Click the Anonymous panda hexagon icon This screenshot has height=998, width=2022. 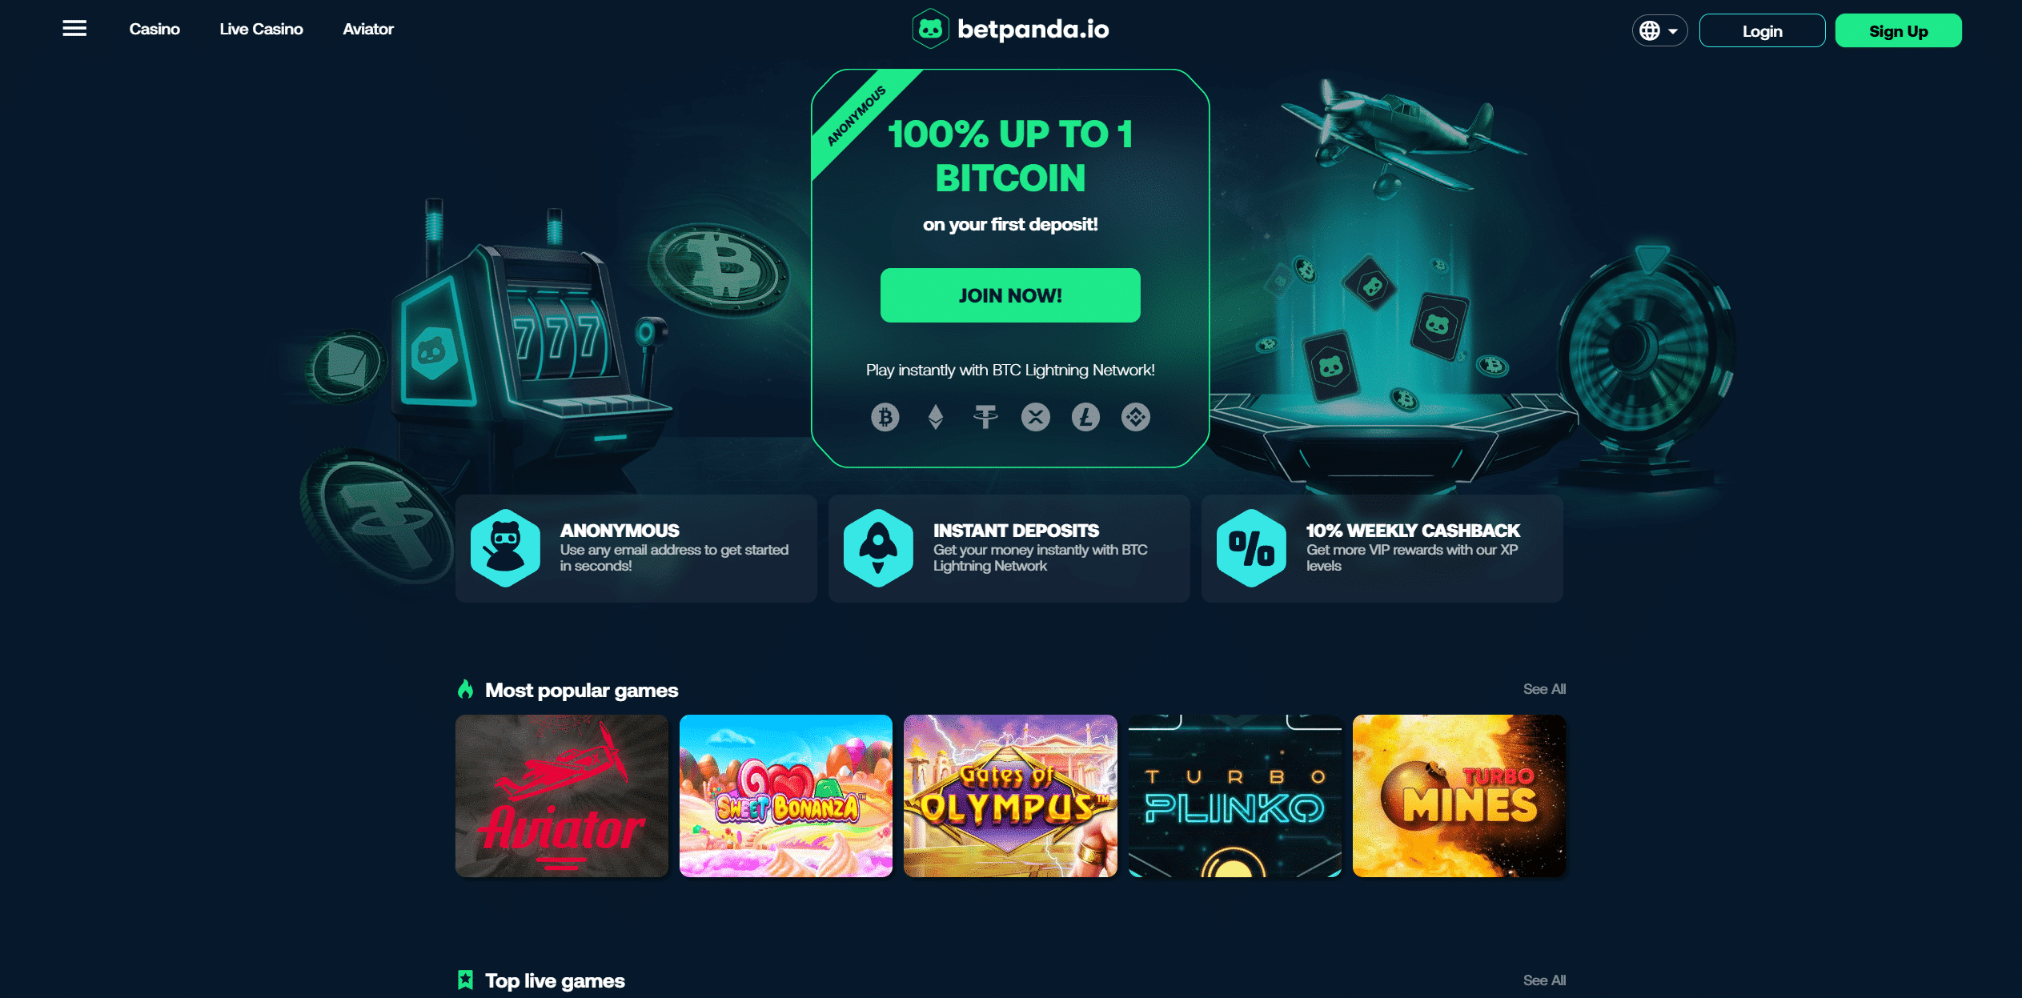(505, 548)
